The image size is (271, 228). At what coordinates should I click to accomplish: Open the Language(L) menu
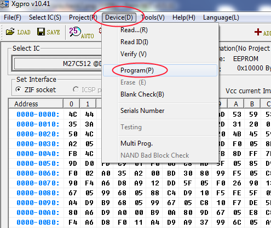[221, 17]
